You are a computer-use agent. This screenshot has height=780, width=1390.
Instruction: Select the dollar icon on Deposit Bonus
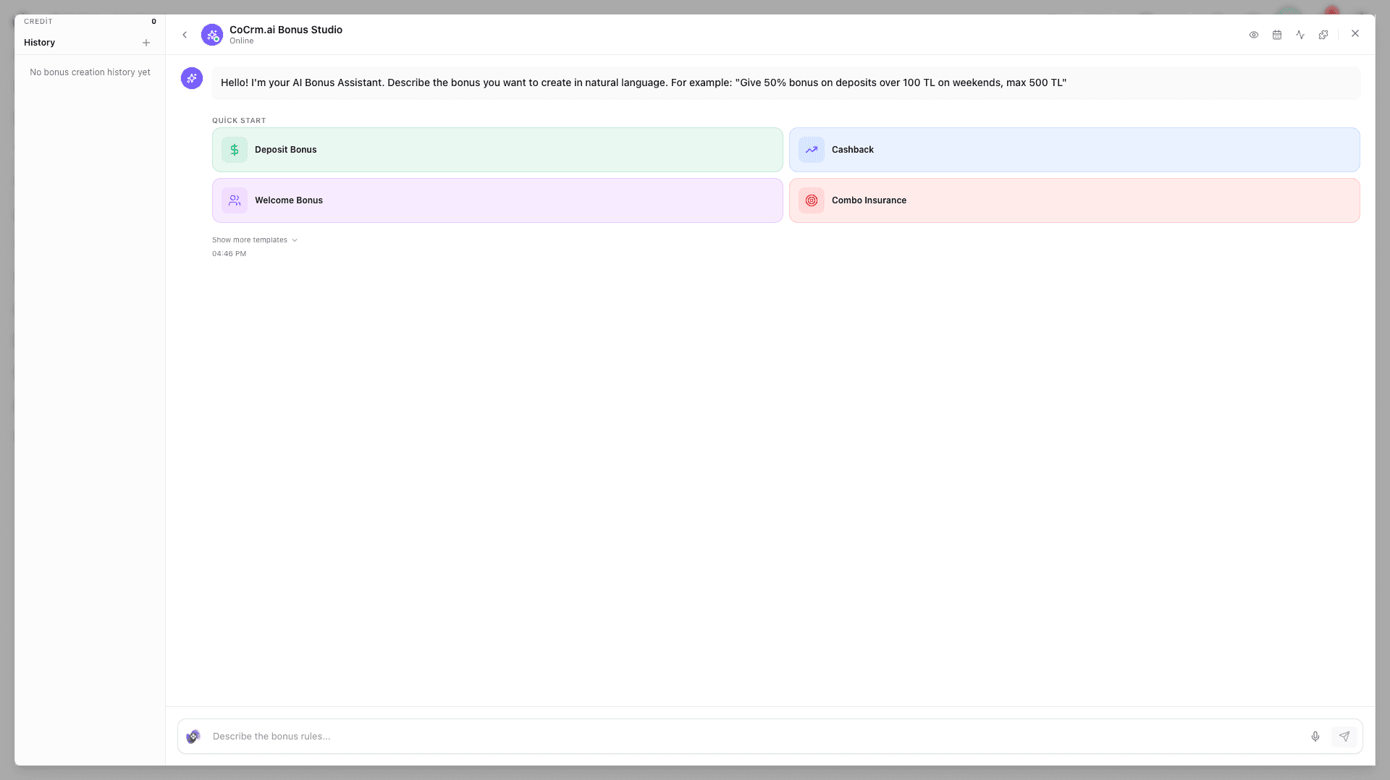tap(233, 149)
